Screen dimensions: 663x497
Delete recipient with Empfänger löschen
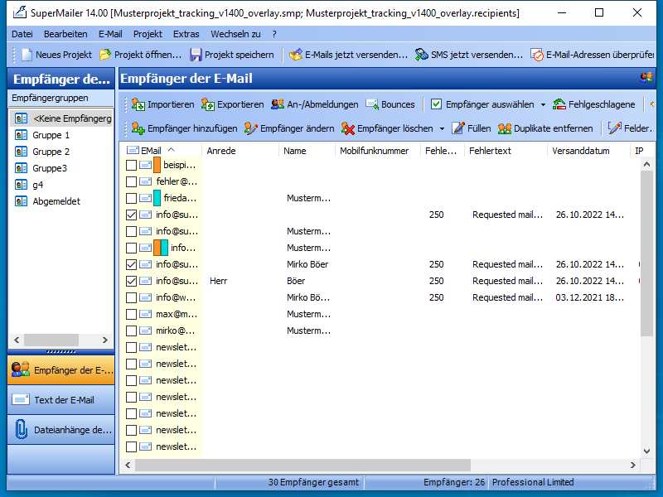point(387,128)
